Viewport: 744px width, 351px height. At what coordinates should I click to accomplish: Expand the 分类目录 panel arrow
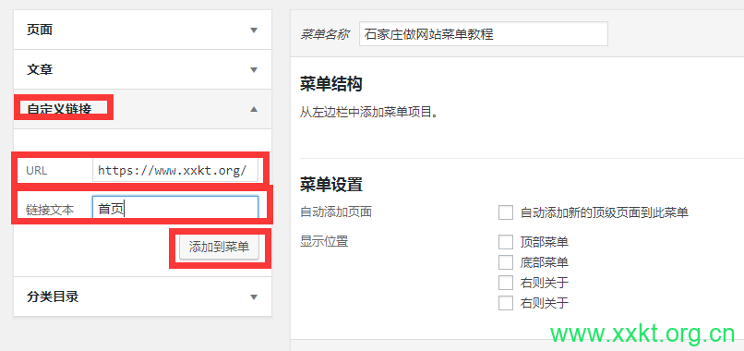coord(254,297)
